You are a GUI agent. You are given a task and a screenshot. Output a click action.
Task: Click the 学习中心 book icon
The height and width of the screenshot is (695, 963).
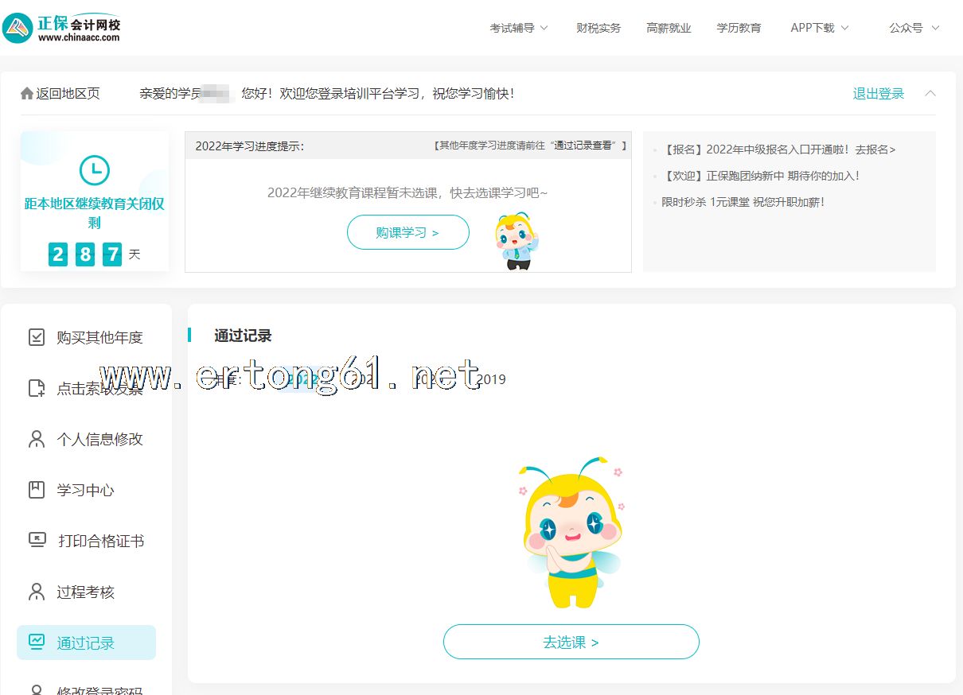[37, 490]
